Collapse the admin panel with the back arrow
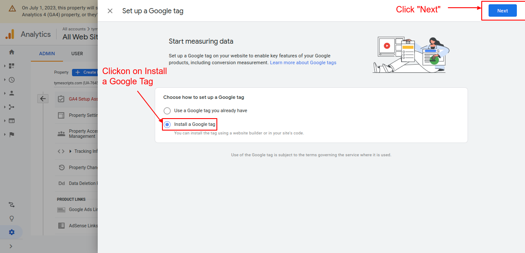Viewport: 525px width, 253px height. [x=43, y=98]
